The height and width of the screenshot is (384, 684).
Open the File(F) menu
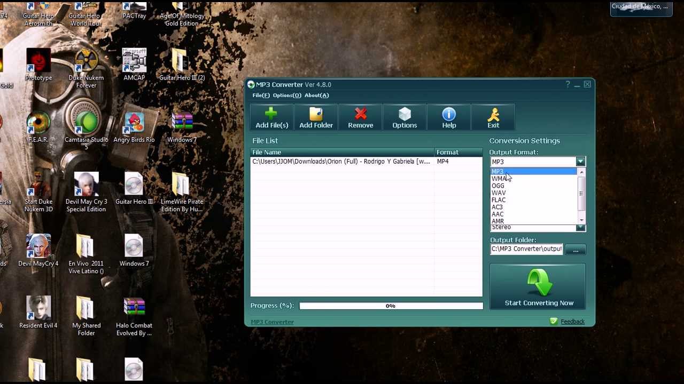261,95
